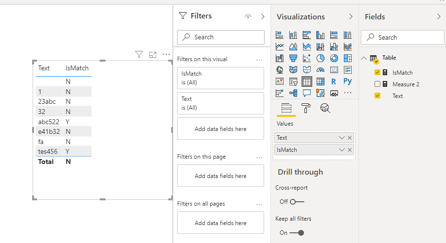
Task: Click page-level Add data fields here
Action: pos(220,176)
